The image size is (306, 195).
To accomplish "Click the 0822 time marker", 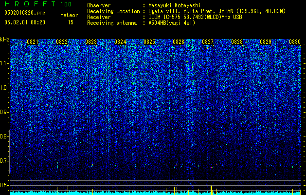I will point(62,42).
